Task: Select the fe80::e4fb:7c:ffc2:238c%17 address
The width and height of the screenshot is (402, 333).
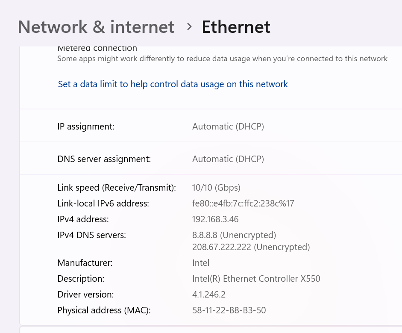Action: click(243, 203)
